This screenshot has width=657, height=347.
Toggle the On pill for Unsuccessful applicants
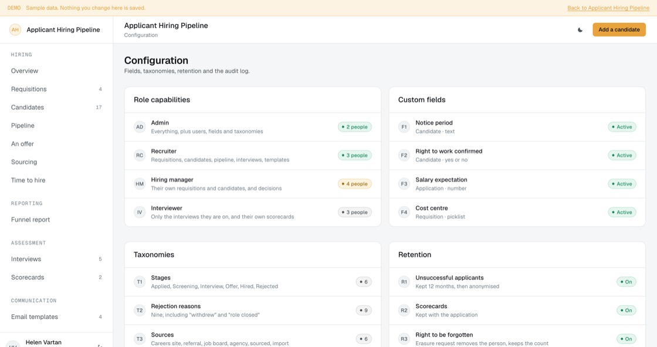(x=626, y=282)
